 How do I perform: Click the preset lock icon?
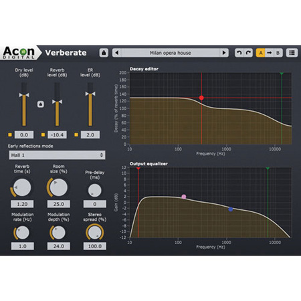[x=104, y=53]
